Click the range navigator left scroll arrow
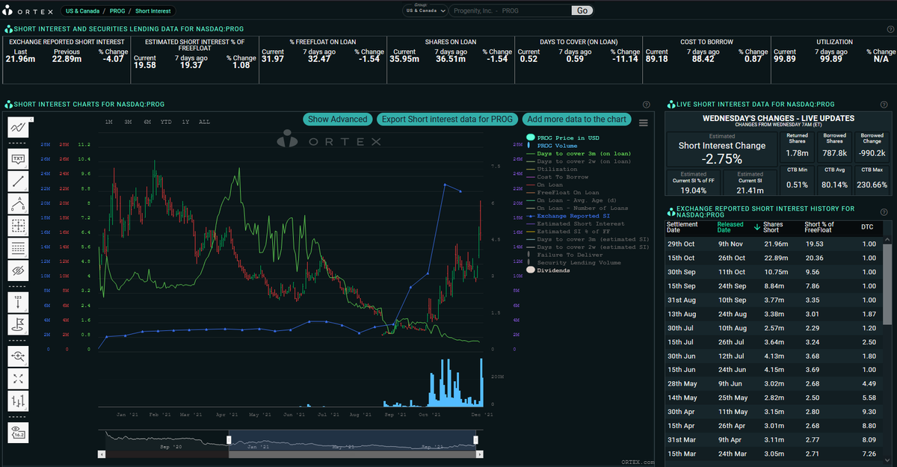The width and height of the screenshot is (897, 467). (x=102, y=454)
